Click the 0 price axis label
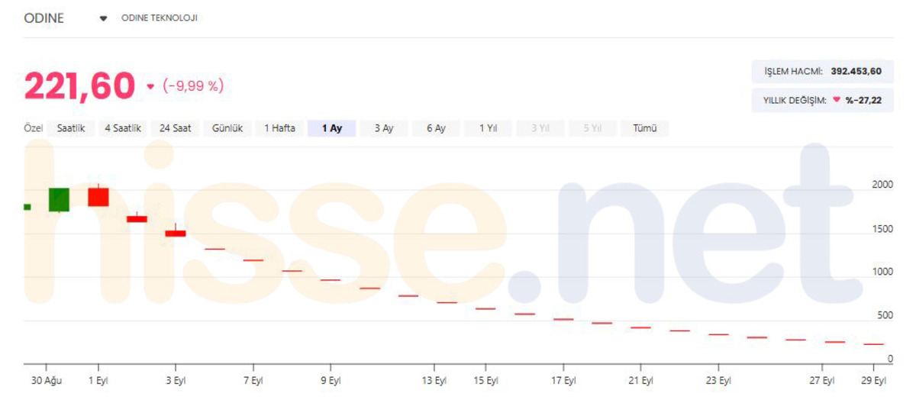Image resolution: width=916 pixels, height=403 pixels. point(890,359)
